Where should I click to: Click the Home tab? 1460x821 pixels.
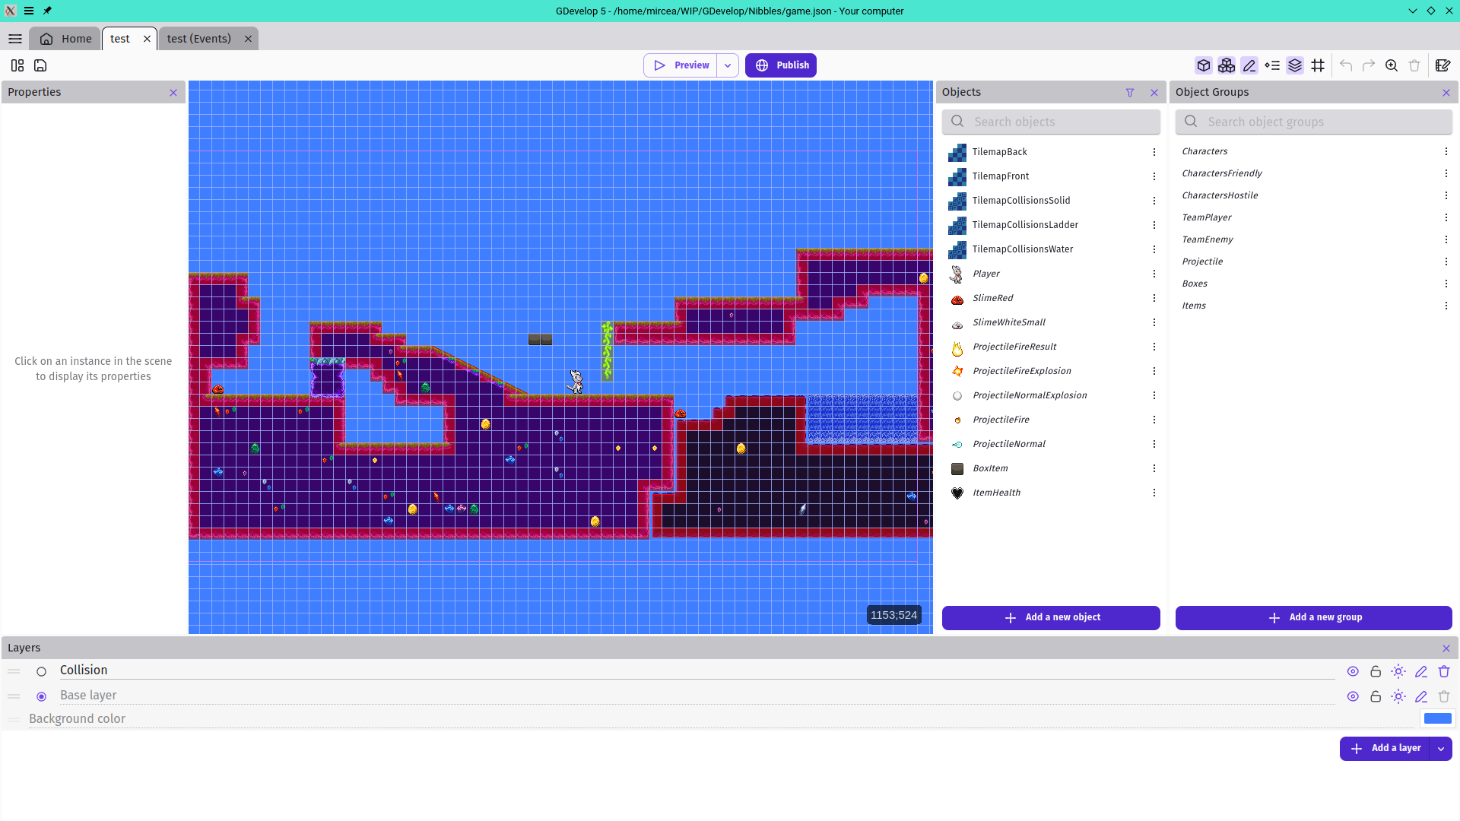(76, 38)
